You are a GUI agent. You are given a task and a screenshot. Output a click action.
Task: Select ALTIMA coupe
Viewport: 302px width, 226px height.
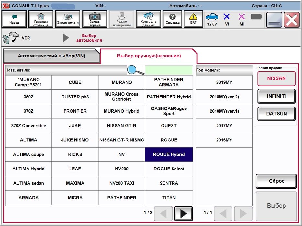[x=28, y=154]
